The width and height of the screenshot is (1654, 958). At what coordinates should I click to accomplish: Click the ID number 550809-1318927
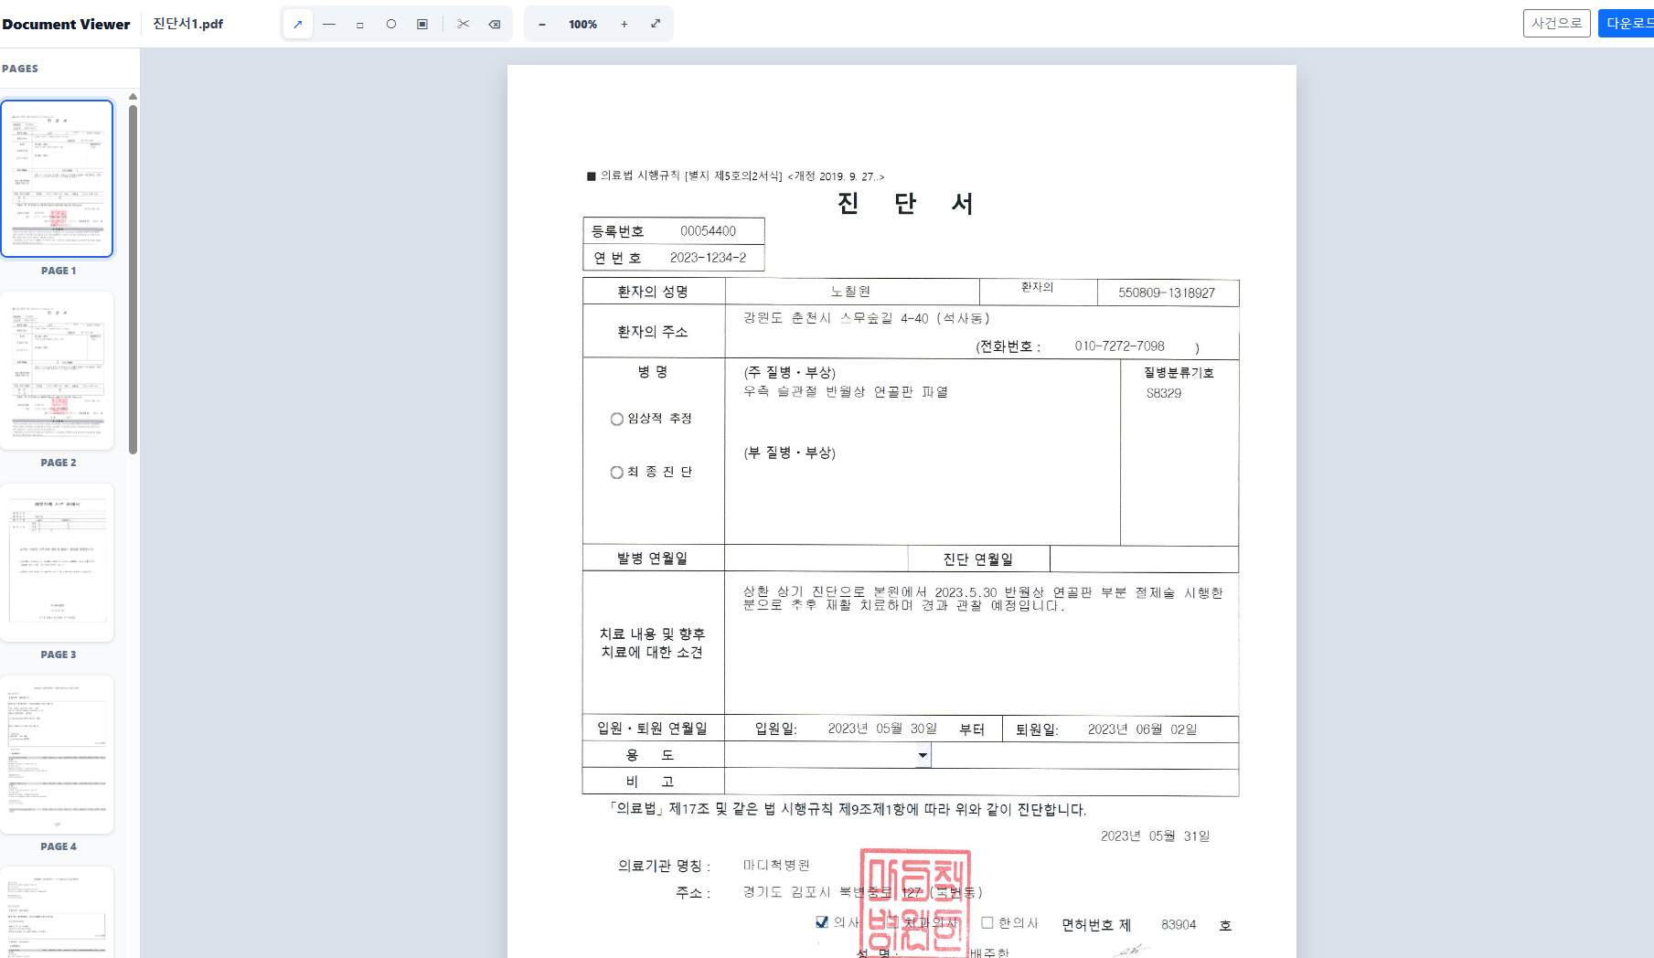[x=1167, y=293]
